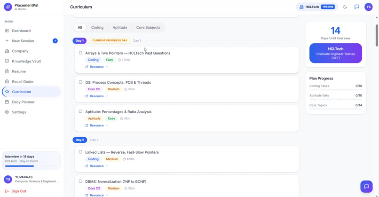This screenshot has width=379, height=197.
Task: Open Settings from the sidebar
Action: [x=31, y=112]
